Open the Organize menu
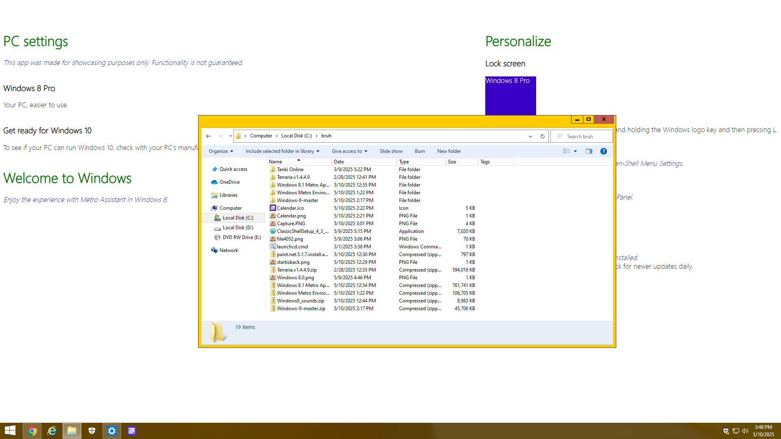The width and height of the screenshot is (781, 439). tap(221, 151)
